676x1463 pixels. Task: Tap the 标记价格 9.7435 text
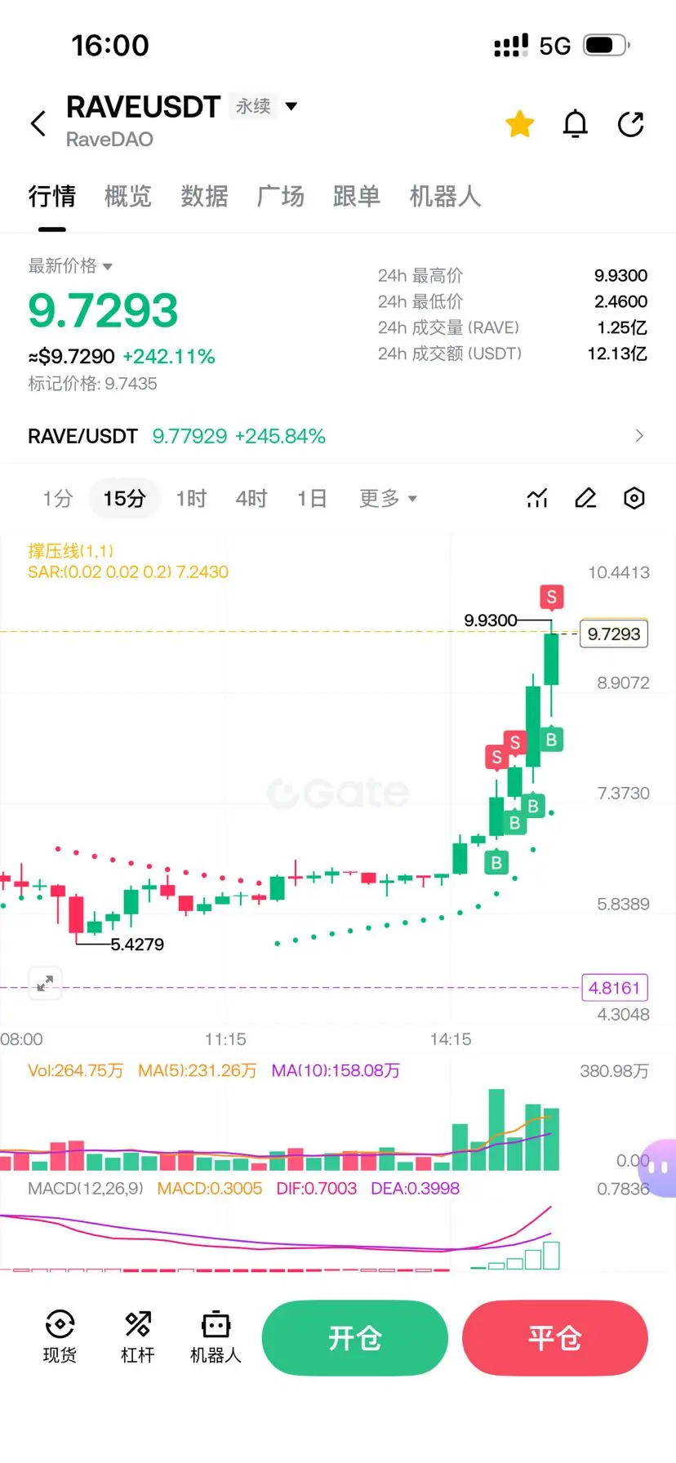(92, 384)
